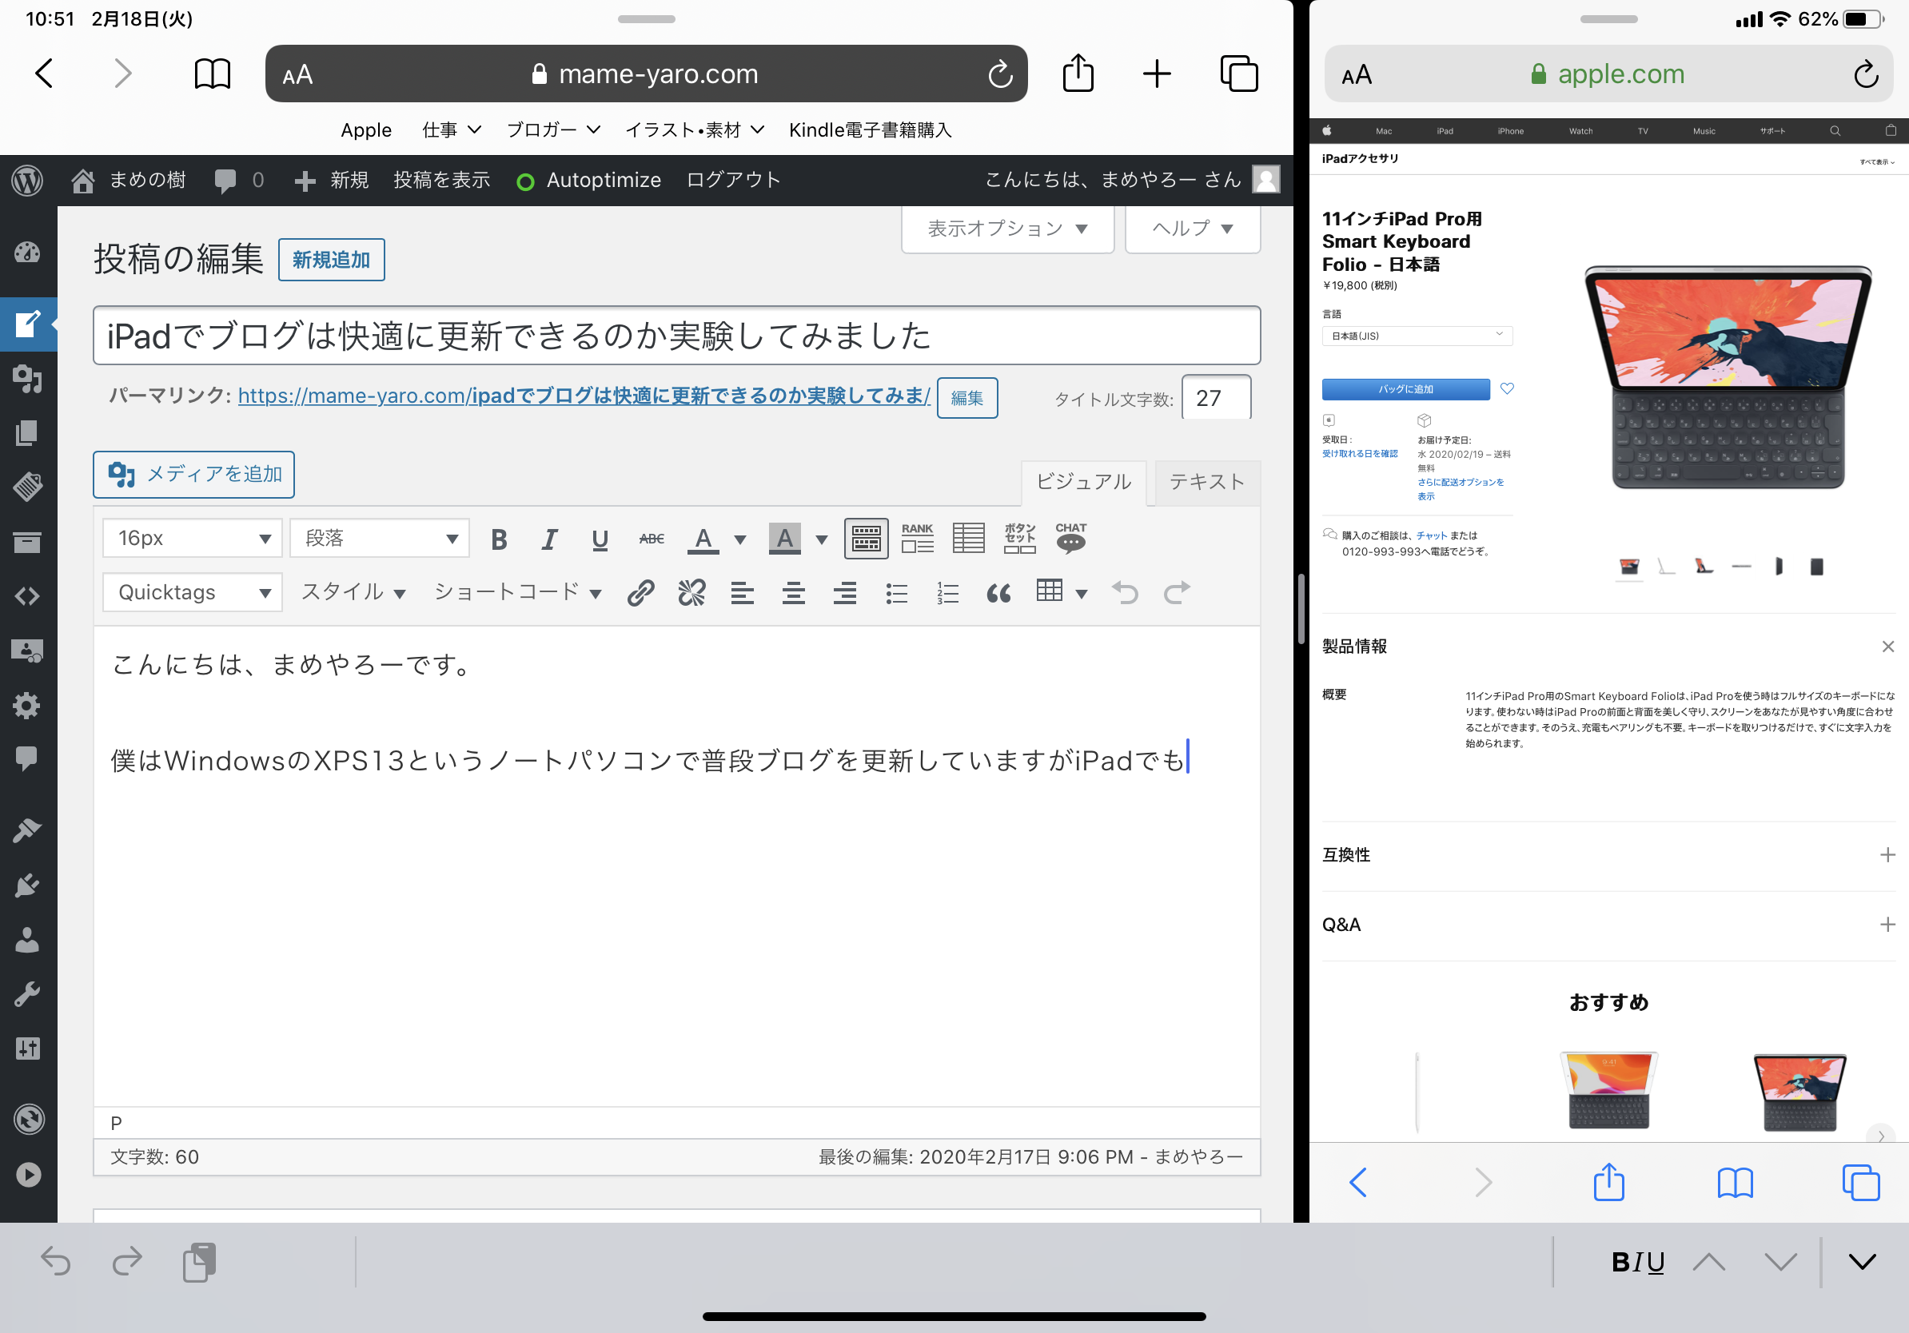Redo in the editor toolbar
Image resolution: width=1909 pixels, height=1333 pixels.
(1177, 592)
